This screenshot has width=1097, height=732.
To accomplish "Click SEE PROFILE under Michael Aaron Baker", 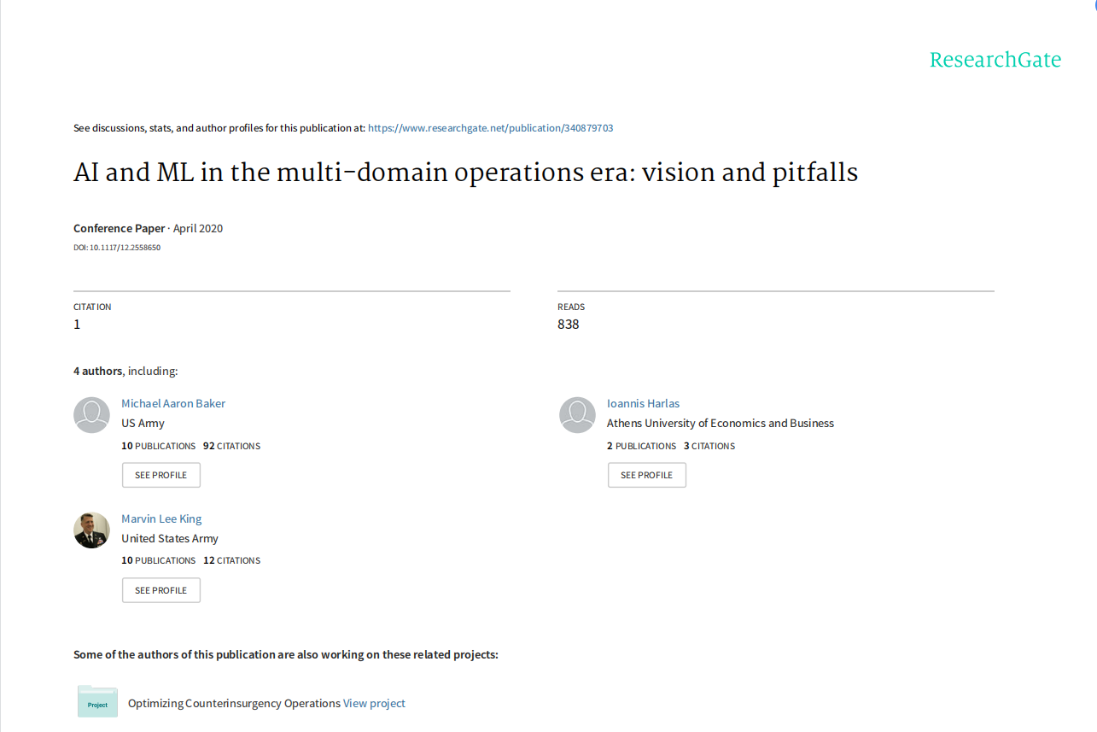I will coord(161,475).
